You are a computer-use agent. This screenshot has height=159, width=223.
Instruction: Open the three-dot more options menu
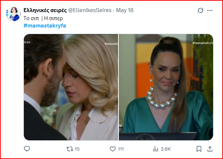pos(211,11)
